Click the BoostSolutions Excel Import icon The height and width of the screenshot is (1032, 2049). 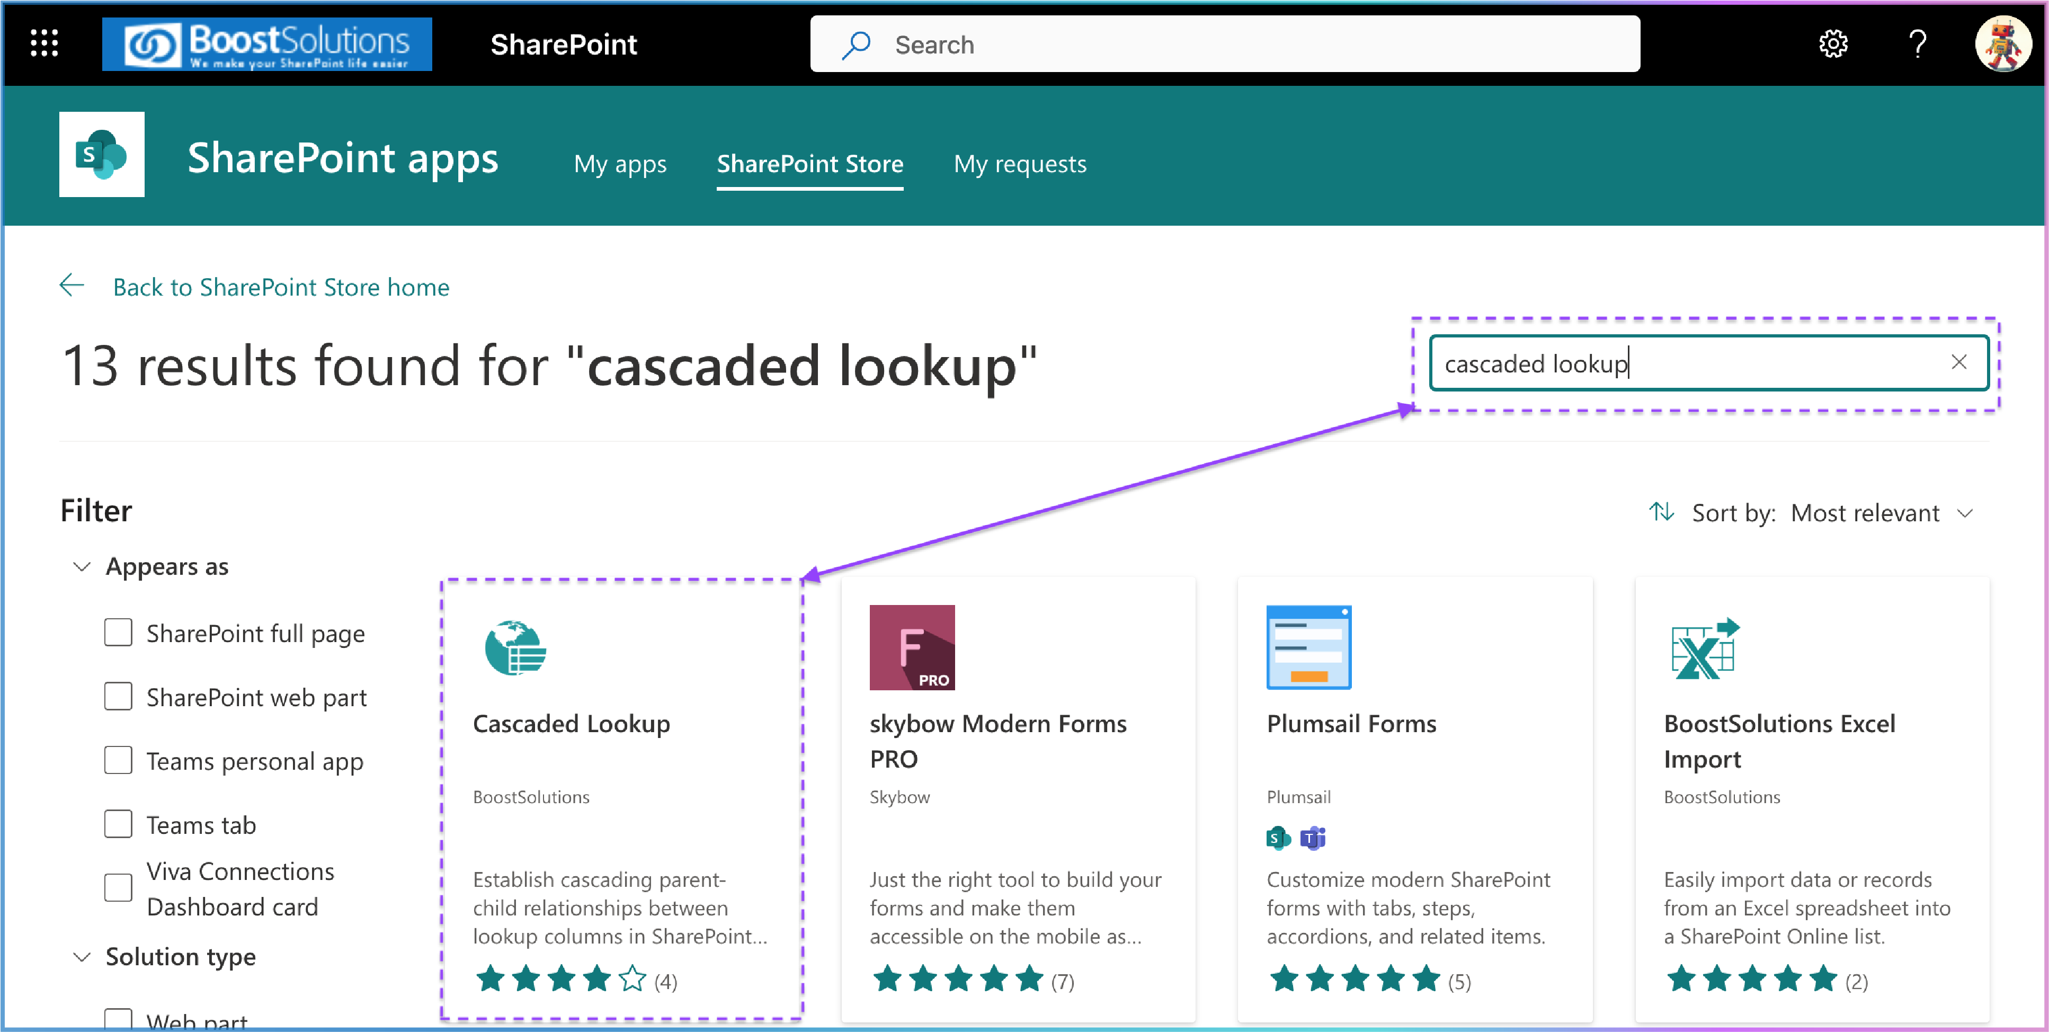point(1705,648)
